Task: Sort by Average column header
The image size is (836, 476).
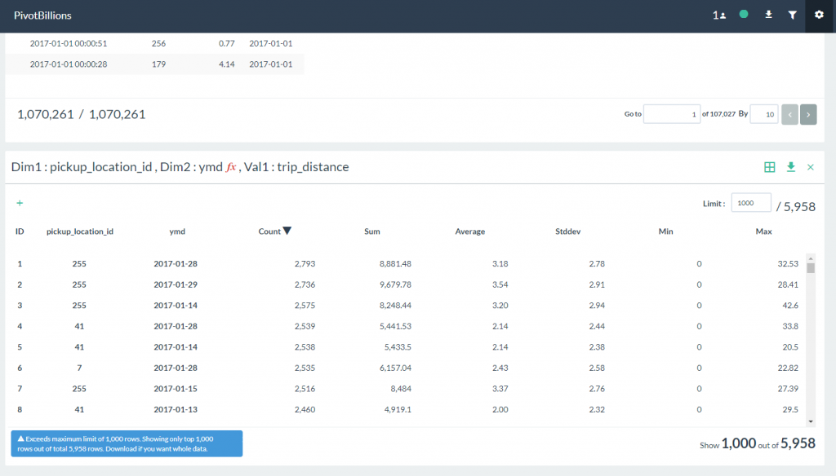Action: click(x=469, y=231)
